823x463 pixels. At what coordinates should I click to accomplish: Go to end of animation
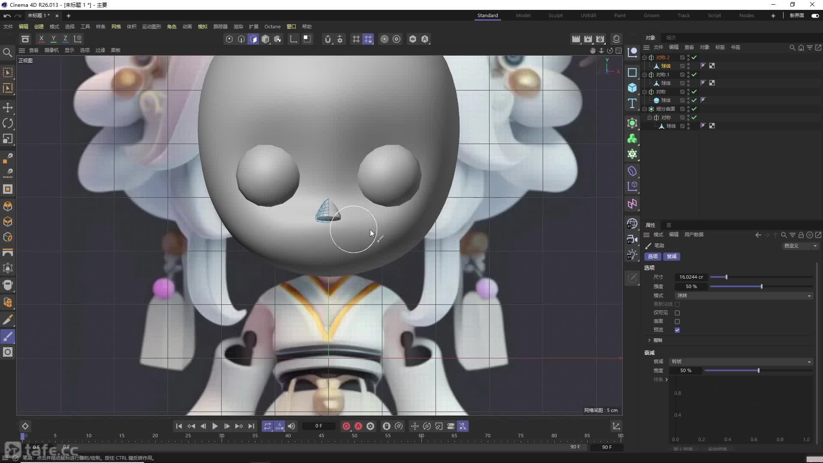click(x=251, y=426)
